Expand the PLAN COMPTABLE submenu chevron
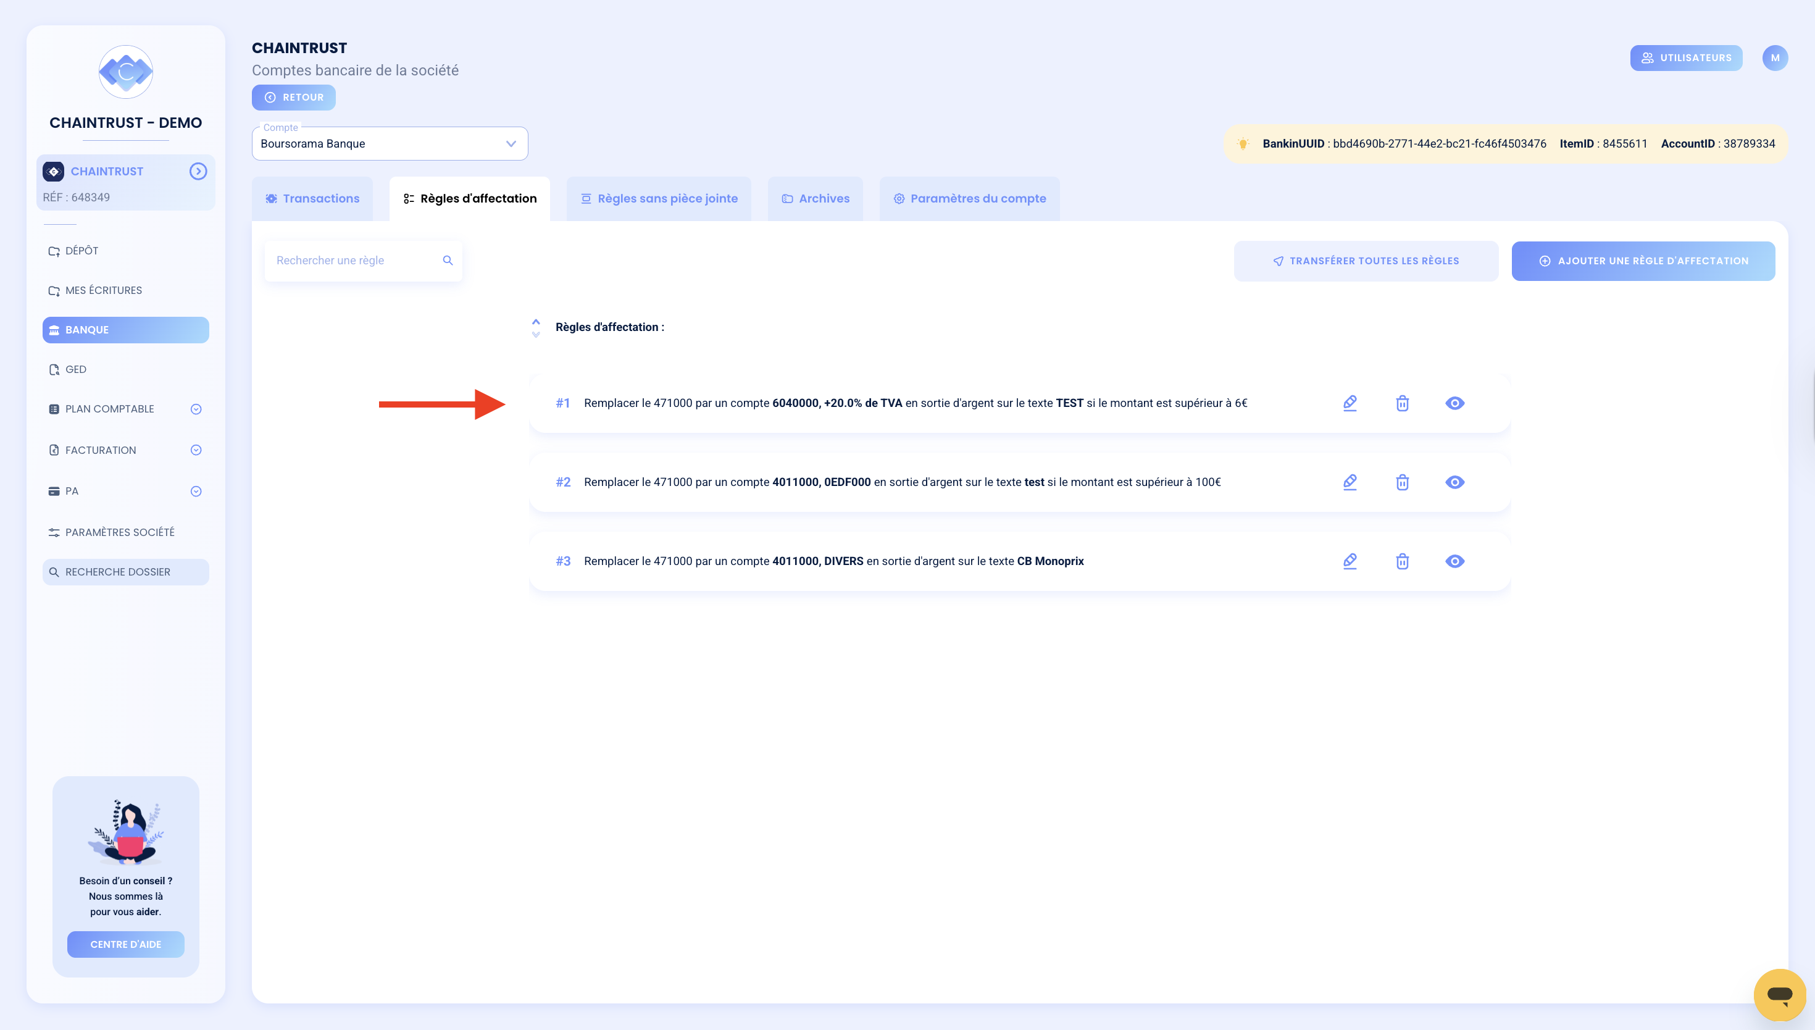 tap(196, 409)
